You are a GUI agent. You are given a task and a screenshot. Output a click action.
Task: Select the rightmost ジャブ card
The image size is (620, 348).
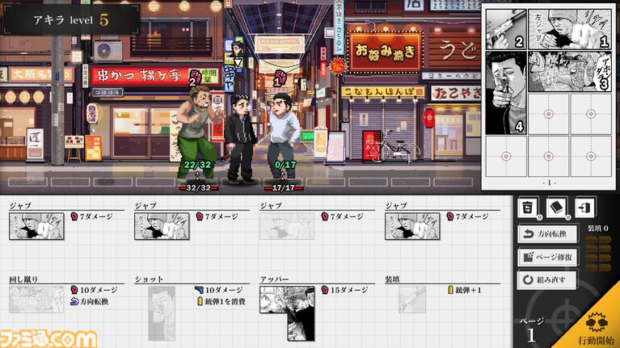pyautogui.click(x=412, y=226)
